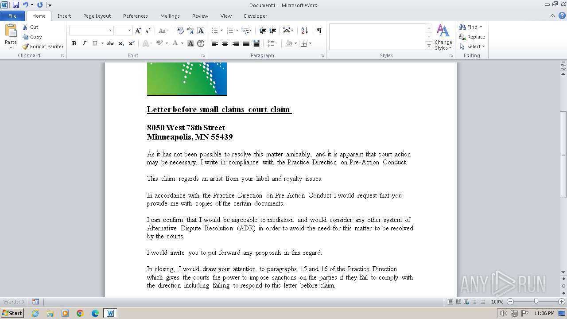Screen dimensions: 567x319
Task: Open the underline style dropdown arrow
Action: pyautogui.click(x=102, y=43)
